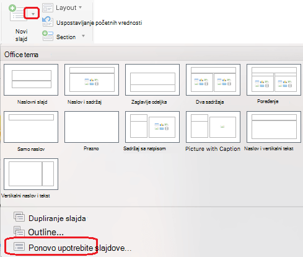Click the Uspostavljanje početnih vrednosti text button

tap(99, 23)
